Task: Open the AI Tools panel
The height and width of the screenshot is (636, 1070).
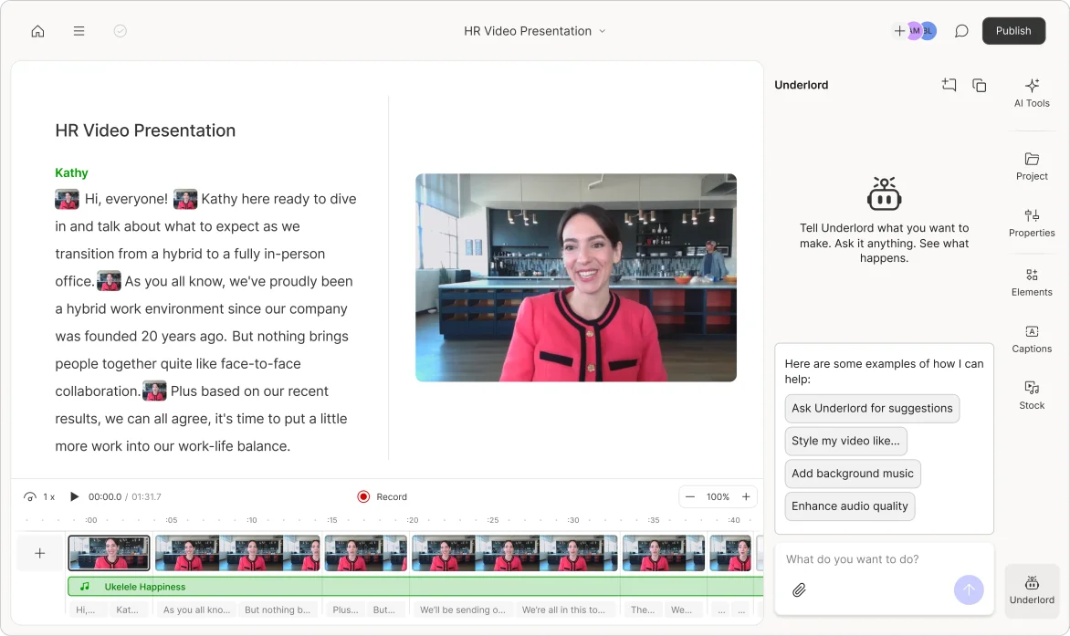Action: click(1032, 92)
